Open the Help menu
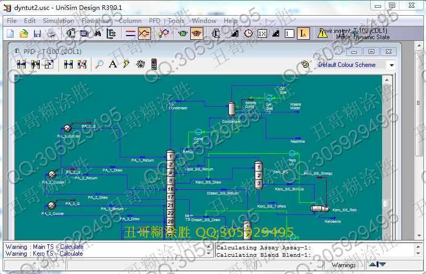 click(231, 21)
